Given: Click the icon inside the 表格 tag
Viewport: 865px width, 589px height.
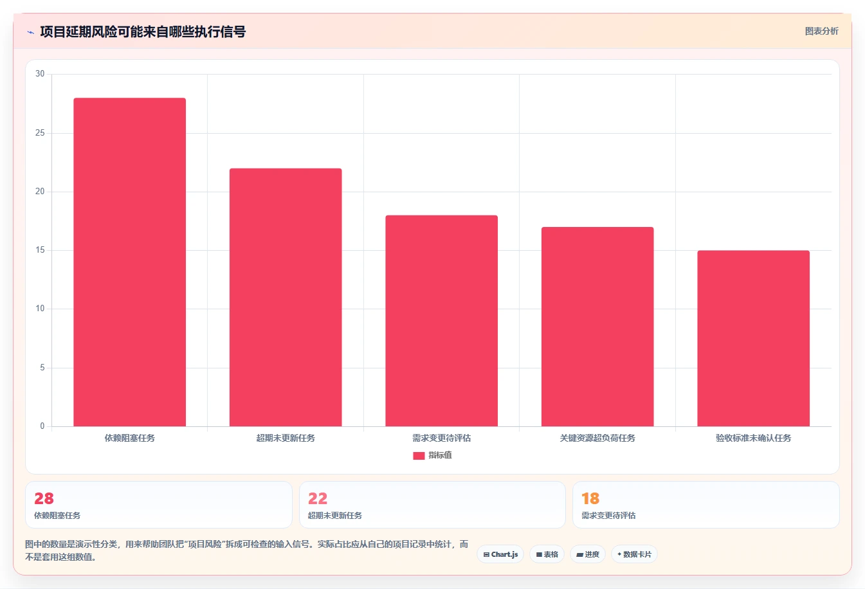Looking at the screenshot, I should click(x=539, y=554).
